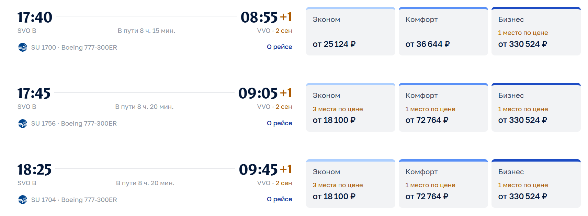Click departure time 17:40

pos(35,17)
